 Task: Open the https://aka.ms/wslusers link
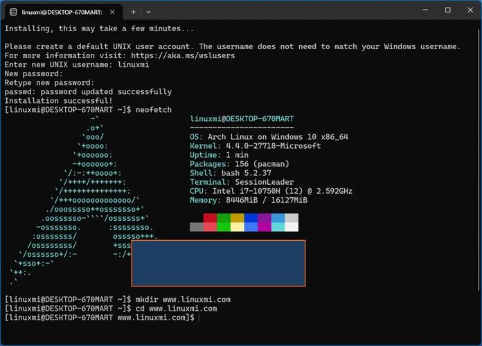point(183,55)
